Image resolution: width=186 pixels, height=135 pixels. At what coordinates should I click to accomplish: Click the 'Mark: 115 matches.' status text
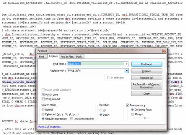click(49, 127)
